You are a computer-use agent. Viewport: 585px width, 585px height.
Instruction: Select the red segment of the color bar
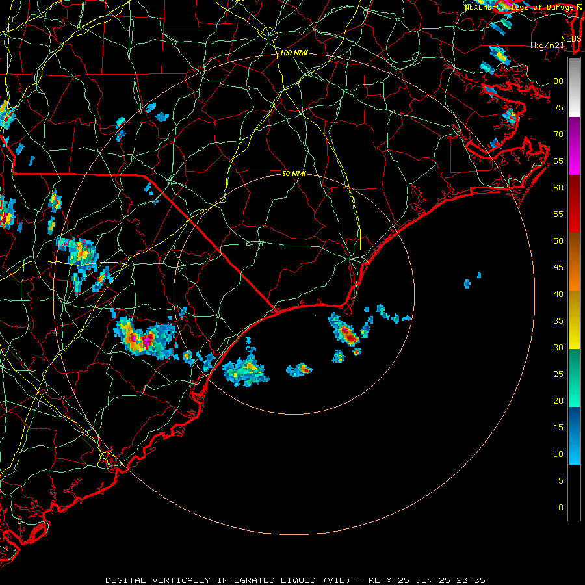pos(574,204)
